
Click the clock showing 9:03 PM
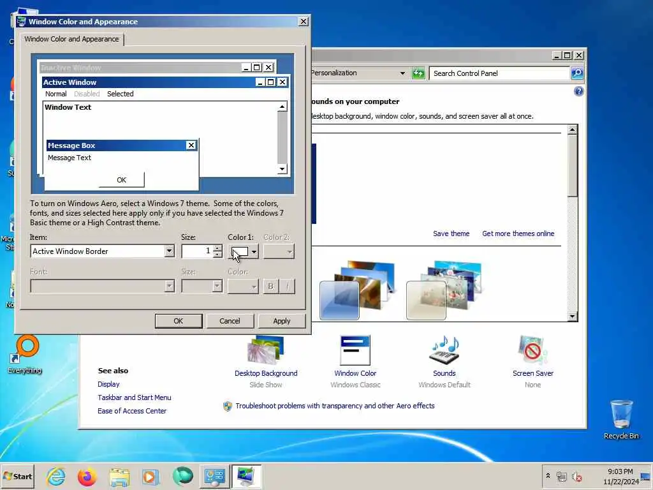click(x=620, y=471)
